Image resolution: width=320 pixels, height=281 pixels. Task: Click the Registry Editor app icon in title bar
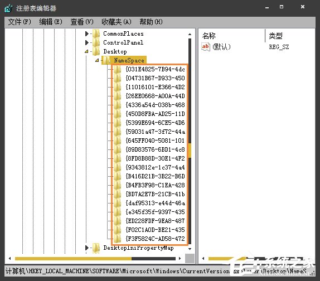coord(8,8)
